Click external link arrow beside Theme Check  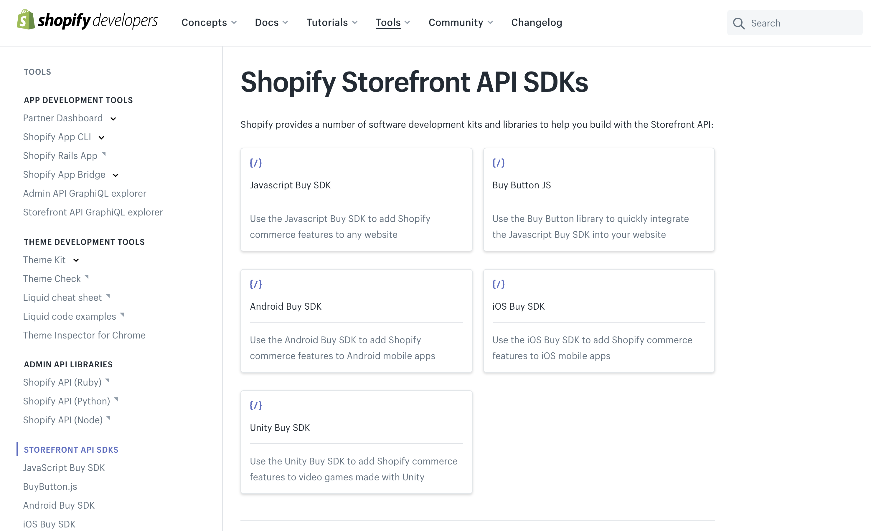[87, 277]
